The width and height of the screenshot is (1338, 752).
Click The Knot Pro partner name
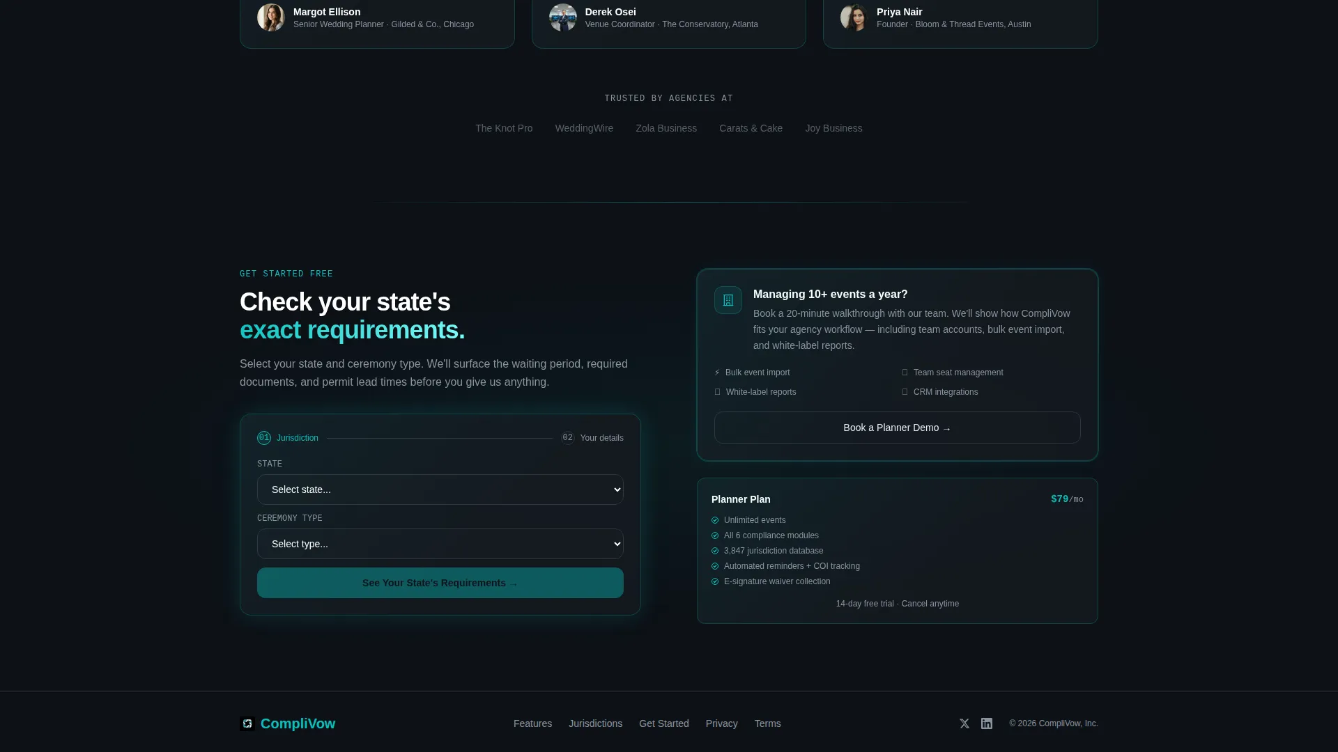pyautogui.click(x=504, y=128)
